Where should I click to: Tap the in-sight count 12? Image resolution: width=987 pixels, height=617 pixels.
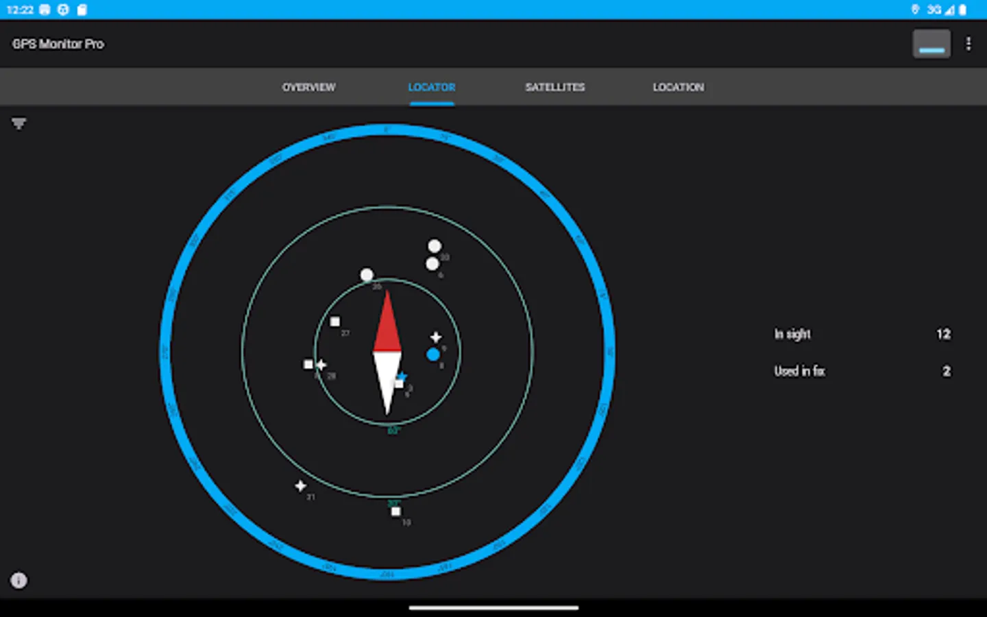coord(944,334)
